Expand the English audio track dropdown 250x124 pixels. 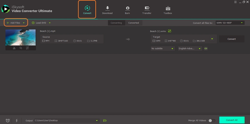tap(190, 48)
